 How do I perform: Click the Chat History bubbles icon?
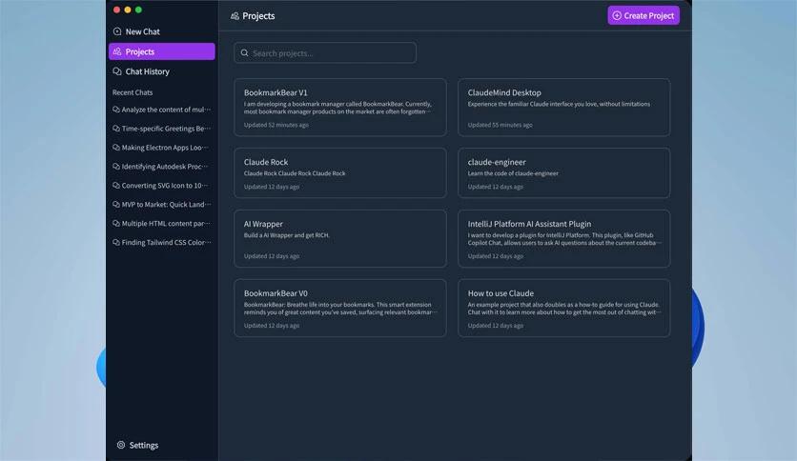[x=117, y=71]
